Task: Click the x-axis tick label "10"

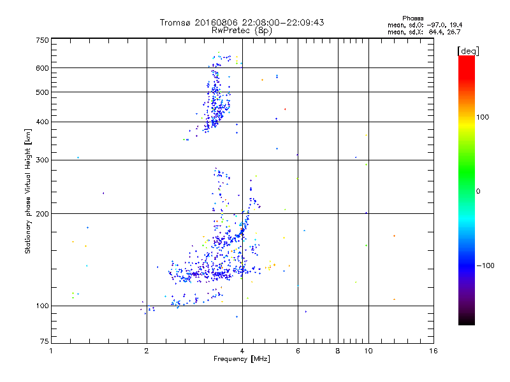Action: pyautogui.click(x=368, y=351)
